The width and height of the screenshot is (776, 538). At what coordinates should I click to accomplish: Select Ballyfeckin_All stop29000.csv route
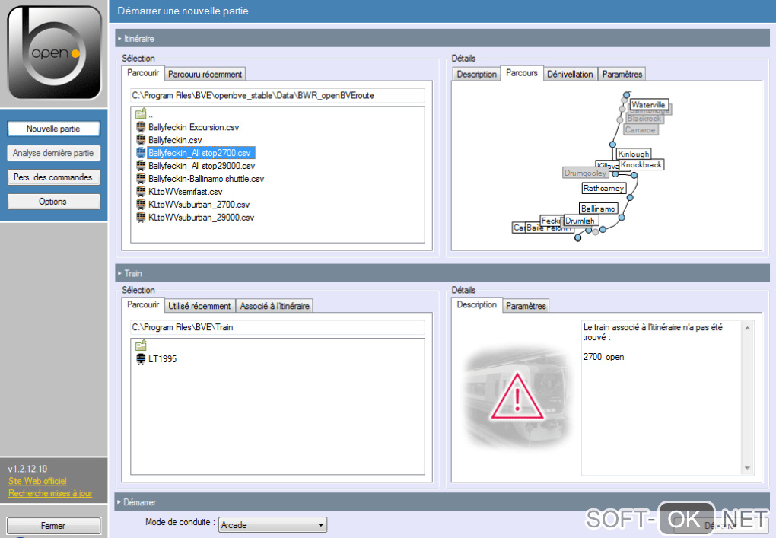pos(202,166)
